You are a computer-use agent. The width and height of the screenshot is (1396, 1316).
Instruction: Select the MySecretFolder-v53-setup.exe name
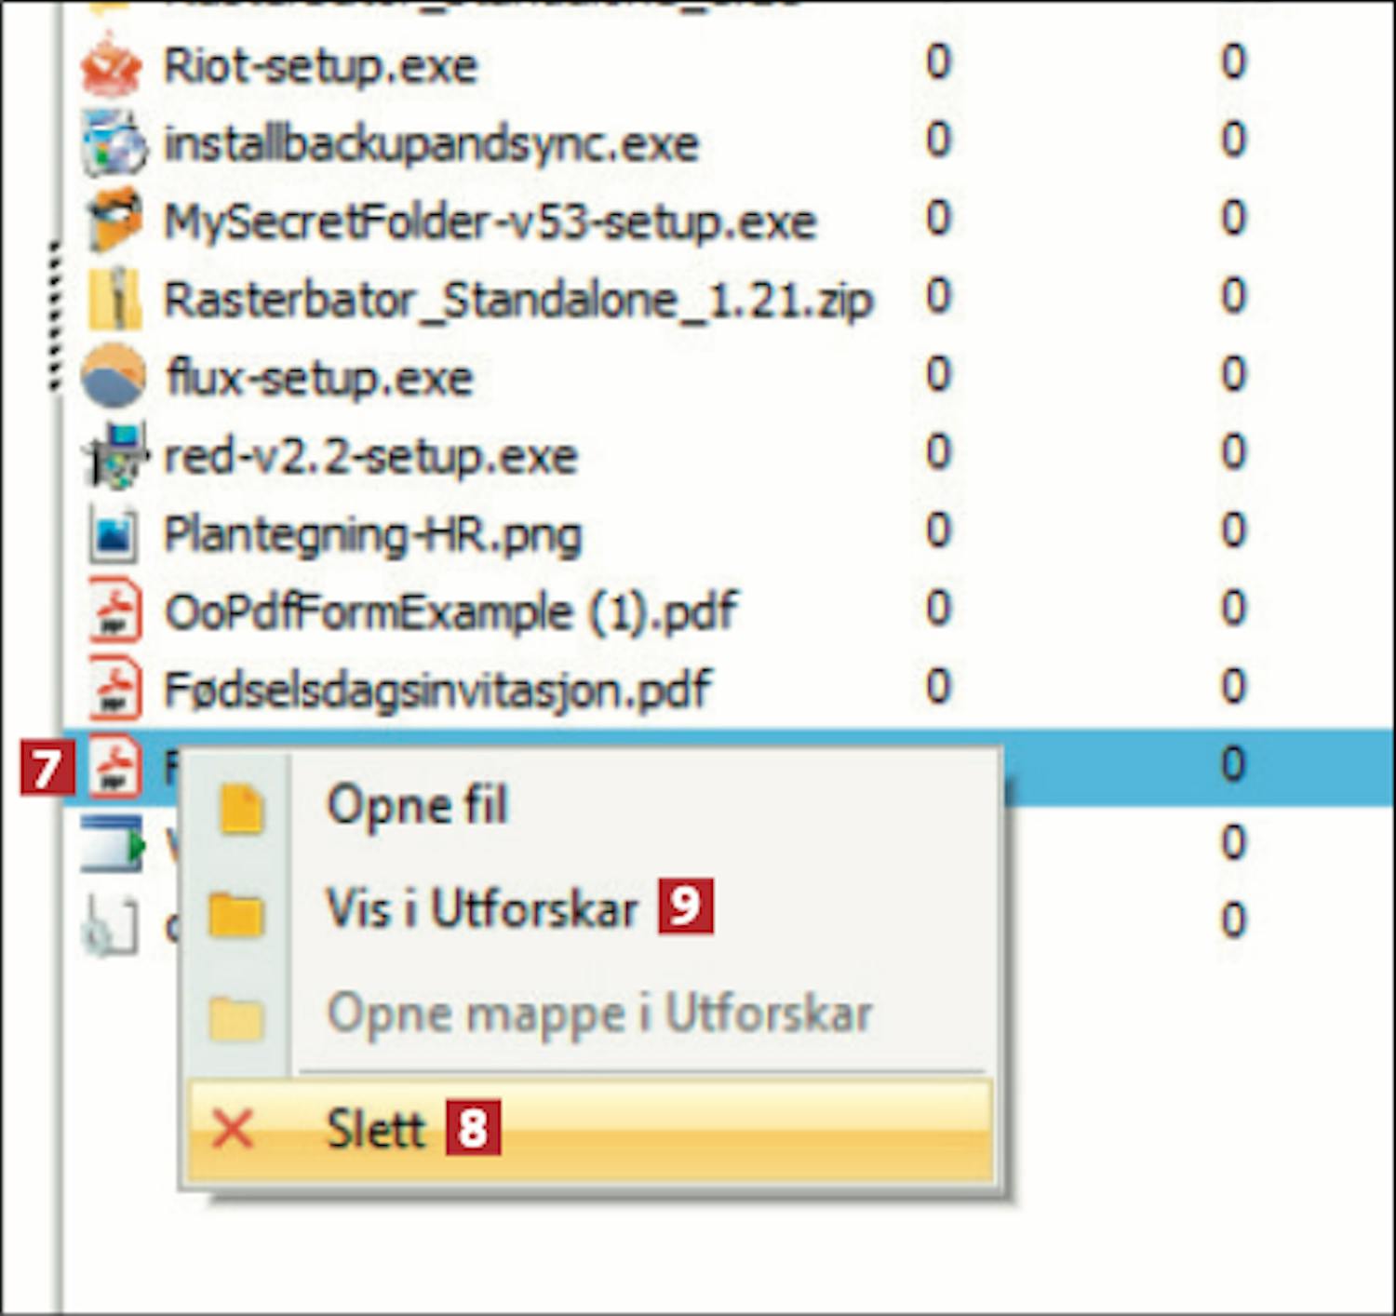tap(490, 222)
